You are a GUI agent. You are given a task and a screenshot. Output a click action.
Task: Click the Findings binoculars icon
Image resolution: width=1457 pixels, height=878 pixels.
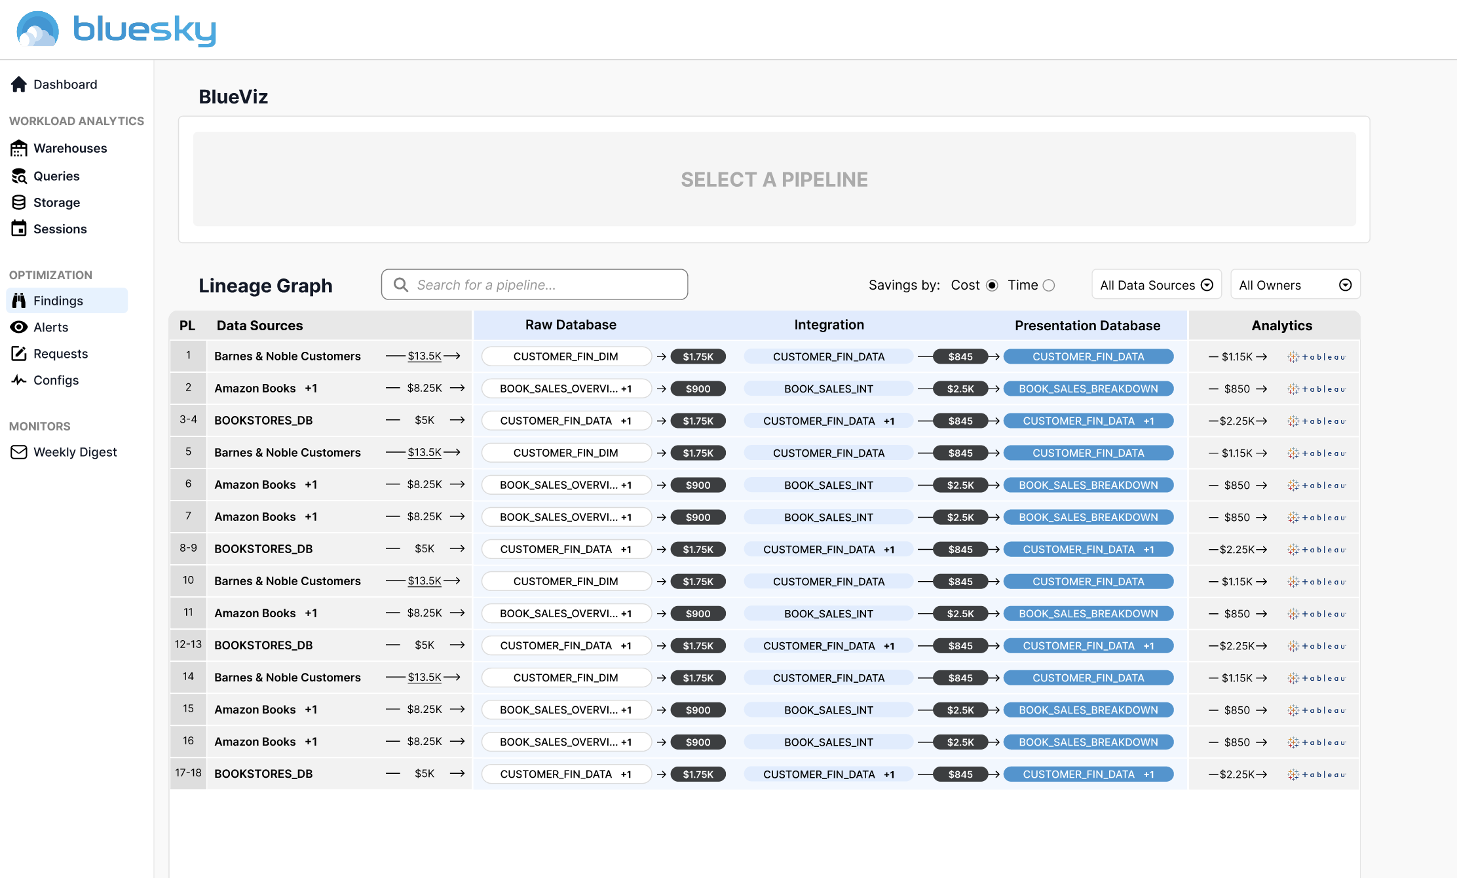[x=19, y=301]
